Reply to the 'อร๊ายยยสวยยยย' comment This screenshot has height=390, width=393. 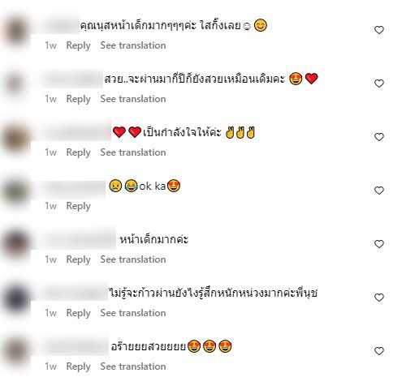78,366
